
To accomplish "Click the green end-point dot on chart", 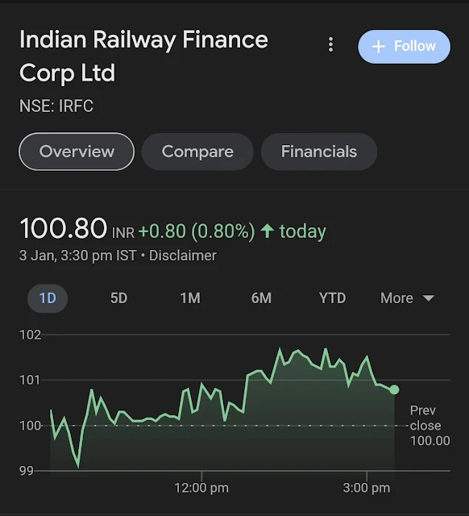I will point(394,389).
